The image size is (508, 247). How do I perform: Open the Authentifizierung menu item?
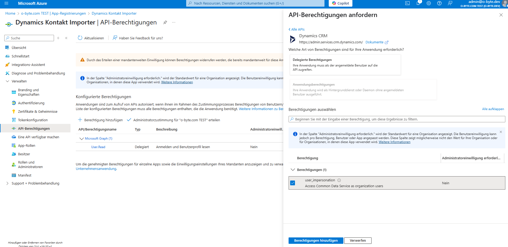(x=31, y=103)
